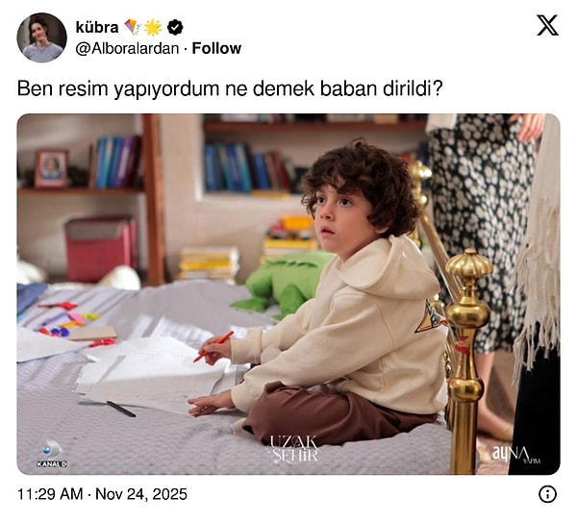577x523 pixels.
Task: Click the framed picture on the shelf
Action: 52,168
